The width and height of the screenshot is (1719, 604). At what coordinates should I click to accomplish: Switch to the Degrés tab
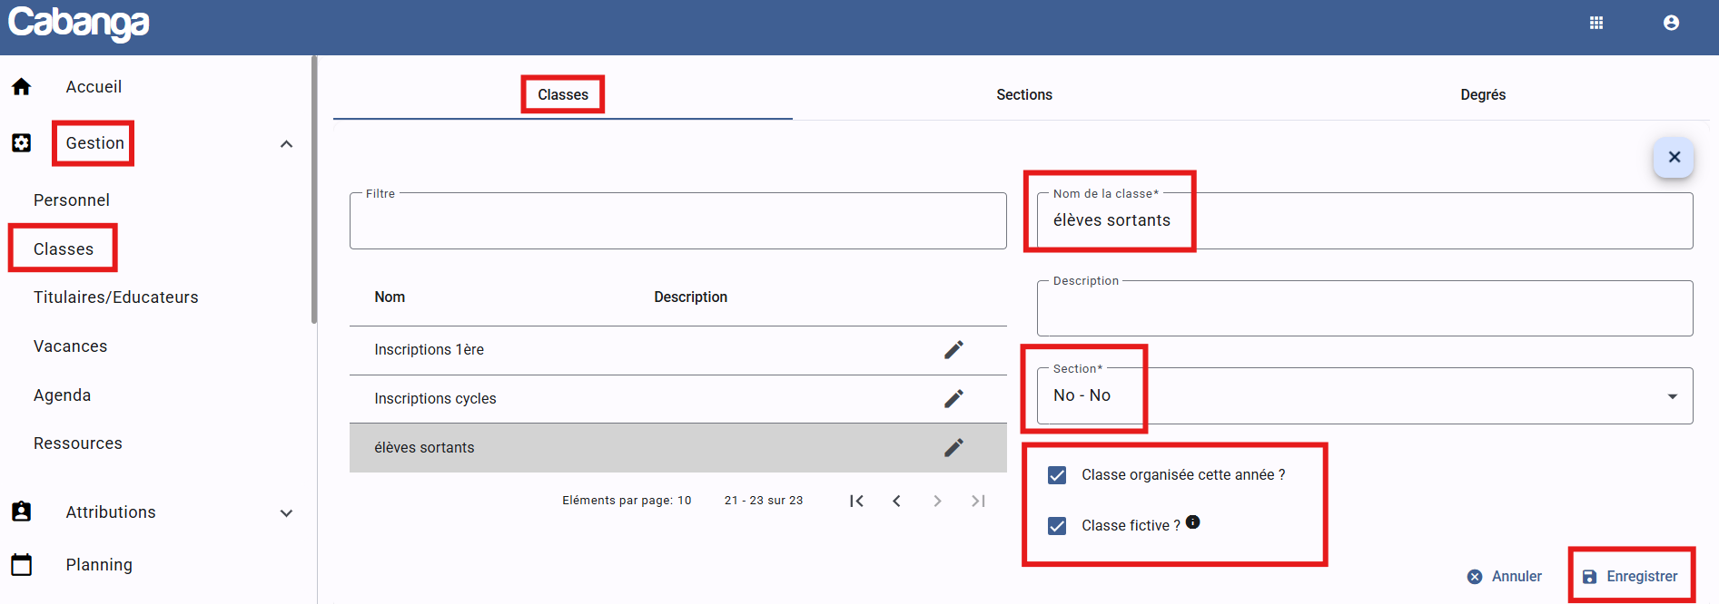point(1482,95)
